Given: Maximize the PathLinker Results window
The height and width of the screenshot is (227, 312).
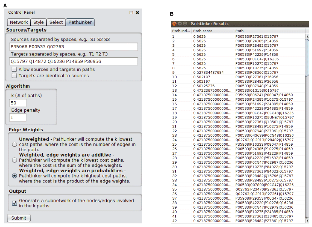Looking at the screenshot, I should pyautogui.click(x=185, y=24).
